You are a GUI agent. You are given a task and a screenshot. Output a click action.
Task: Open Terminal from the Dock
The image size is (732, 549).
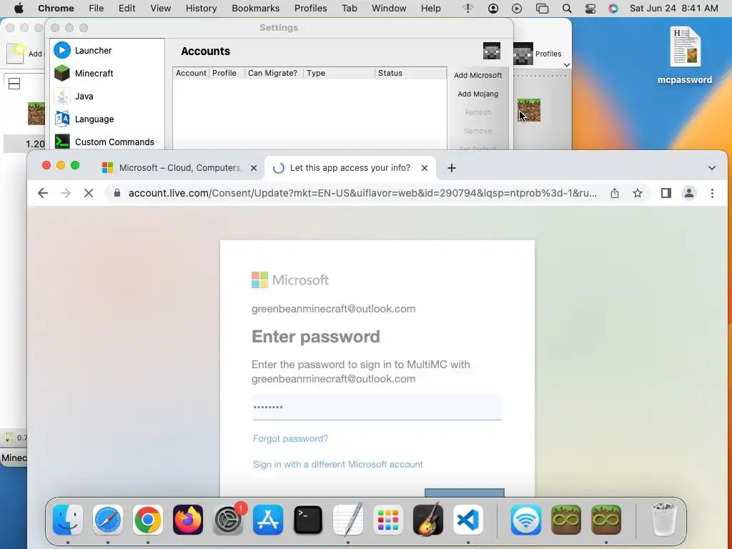coord(308,520)
